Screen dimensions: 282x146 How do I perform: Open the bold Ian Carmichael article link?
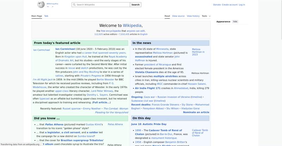point(65,49)
